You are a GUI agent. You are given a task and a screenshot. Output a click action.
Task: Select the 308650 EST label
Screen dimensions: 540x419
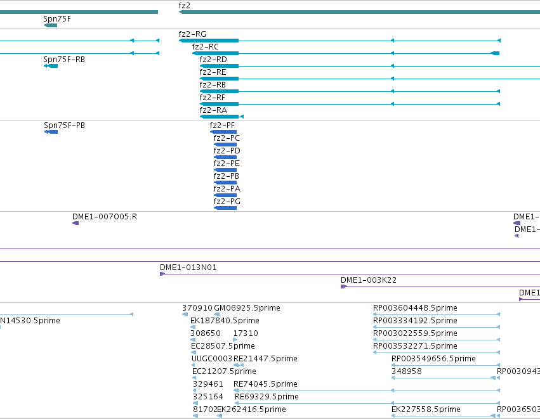pyautogui.click(x=206, y=333)
